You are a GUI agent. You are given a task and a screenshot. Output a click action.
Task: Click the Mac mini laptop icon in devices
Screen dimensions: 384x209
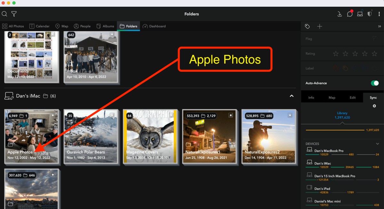[309, 200]
